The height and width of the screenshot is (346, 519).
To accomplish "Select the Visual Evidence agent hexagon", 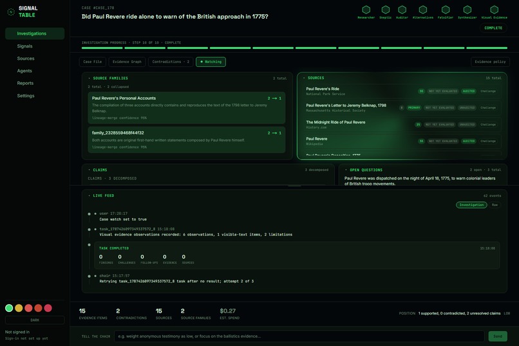I will pos(494,10).
